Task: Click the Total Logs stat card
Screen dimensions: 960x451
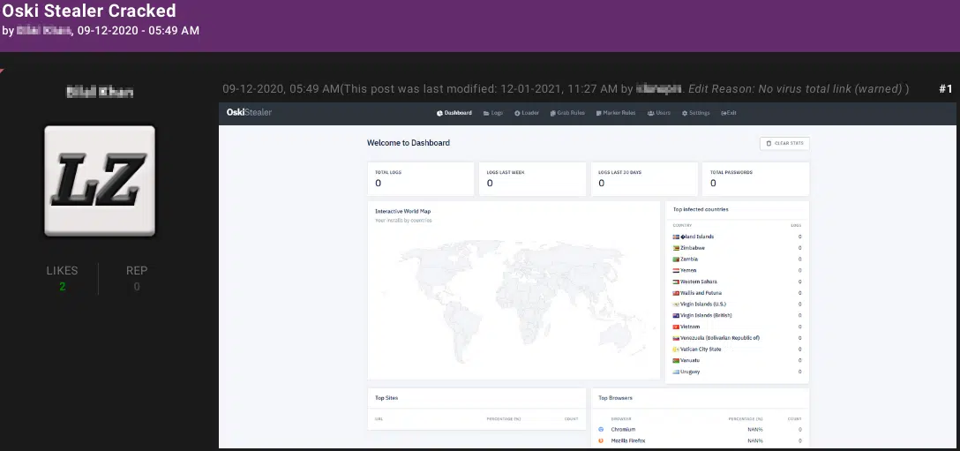Action: pyautogui.click(x=421, y=179)
